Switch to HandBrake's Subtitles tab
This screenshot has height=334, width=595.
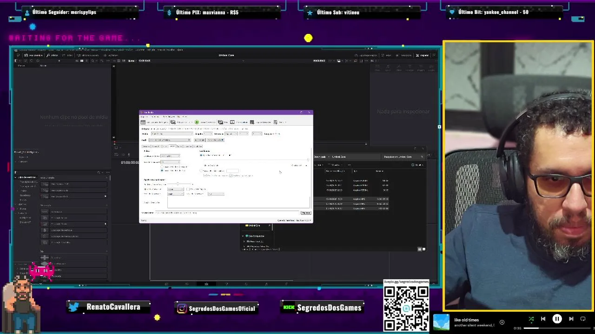pos(188,147)
